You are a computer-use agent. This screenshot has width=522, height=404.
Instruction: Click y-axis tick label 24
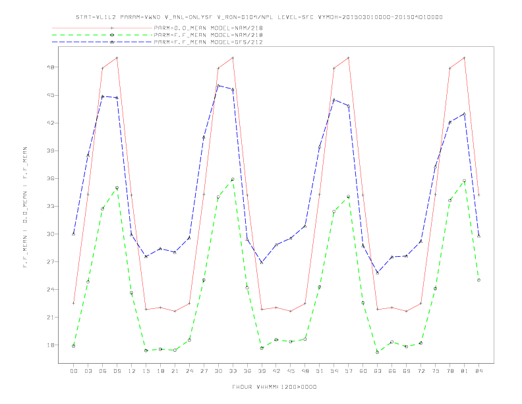coord(52,289)
